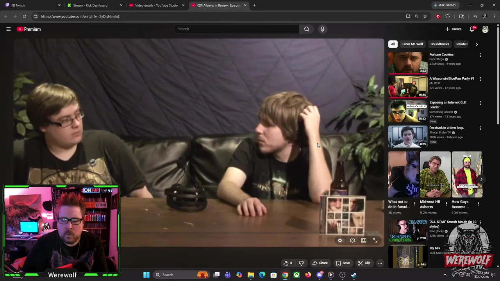Save video to a playlist
The image size is (500, 281).
tap(343, 263)
